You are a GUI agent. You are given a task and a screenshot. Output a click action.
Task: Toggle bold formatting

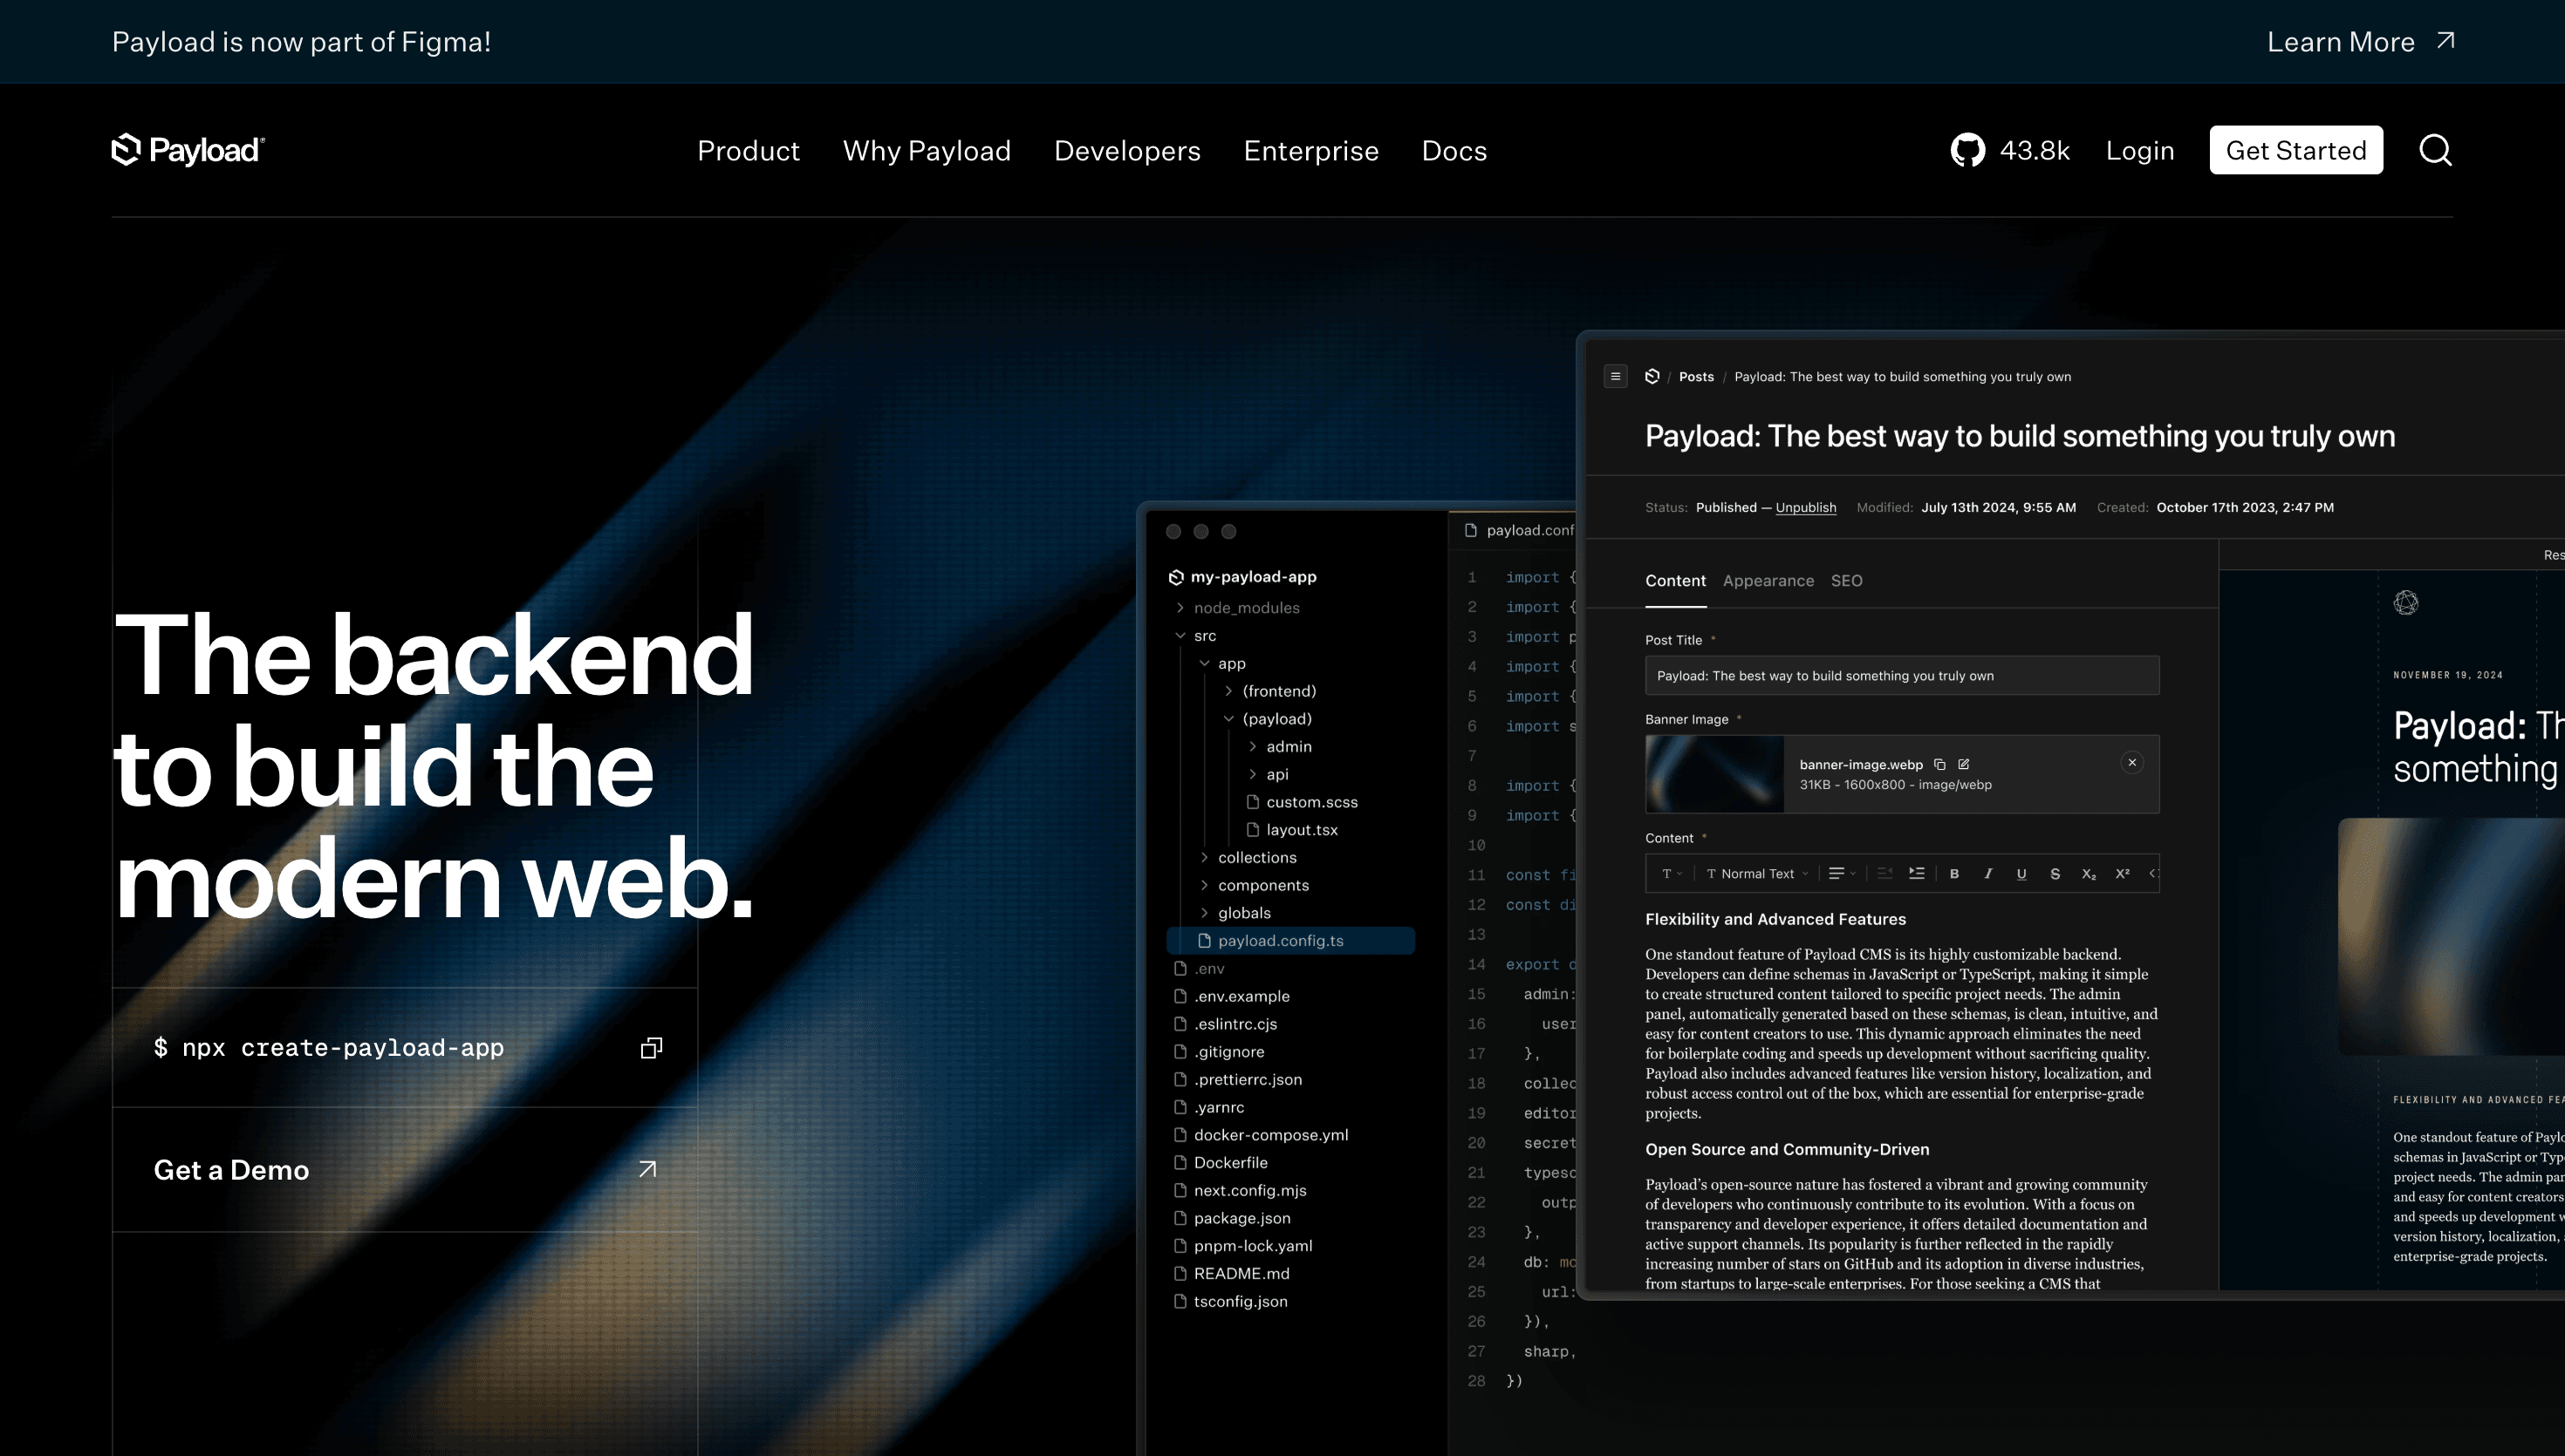pyautogui.click(x=1953, y=873)
